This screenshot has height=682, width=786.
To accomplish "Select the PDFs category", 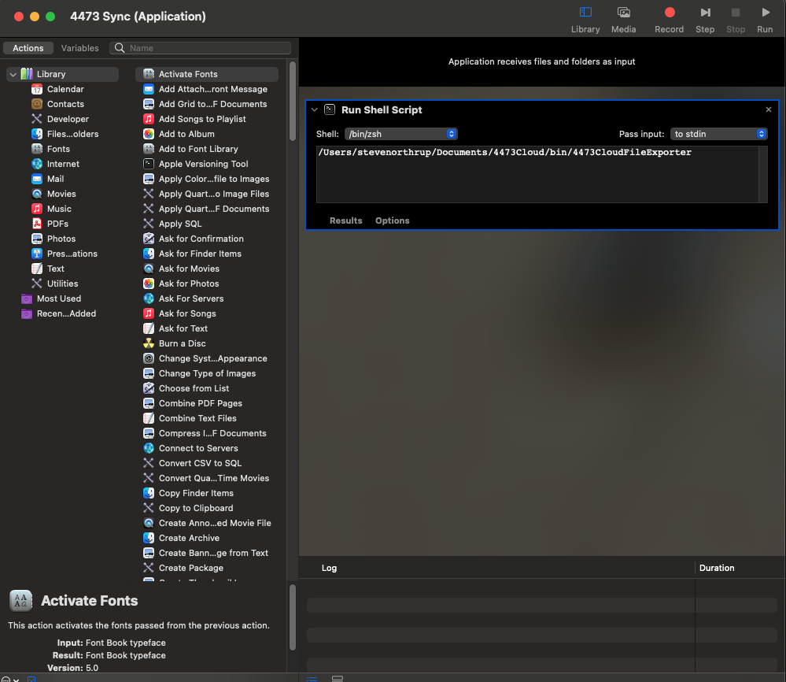I will pyautogui.click(x=57, y=224).
